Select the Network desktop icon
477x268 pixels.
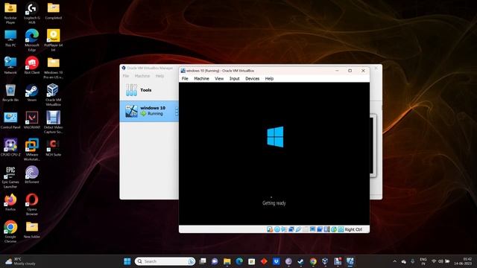point(10,66)
